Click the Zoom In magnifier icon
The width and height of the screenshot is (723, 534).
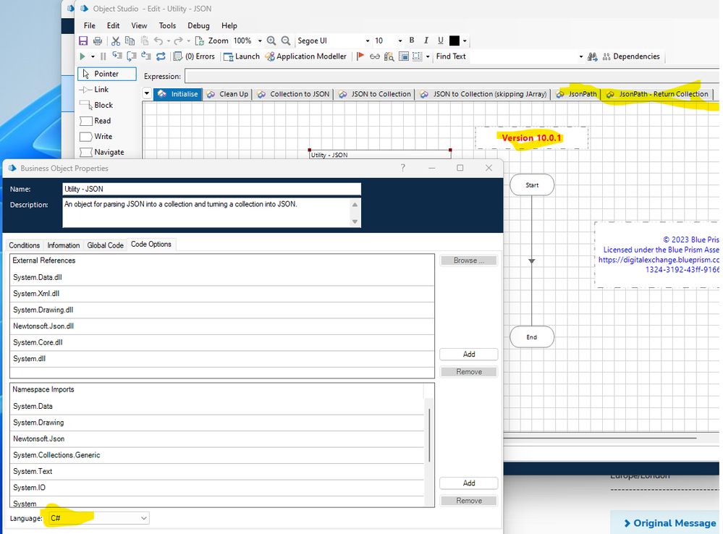pos(271,41)
